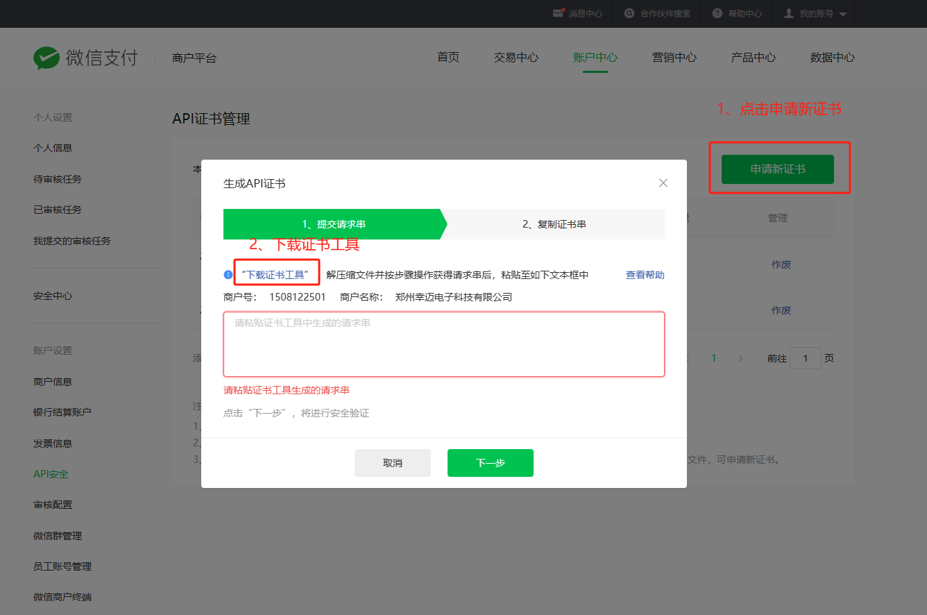This screenshot has width=927, height=615.
Task: Click the blue info icon before 下载证书工具
Action: (x=228, y=275)
